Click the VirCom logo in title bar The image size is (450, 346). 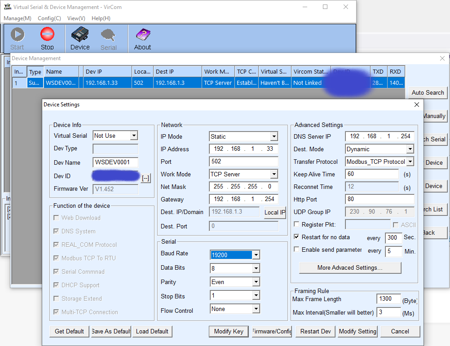pos(7,7)
